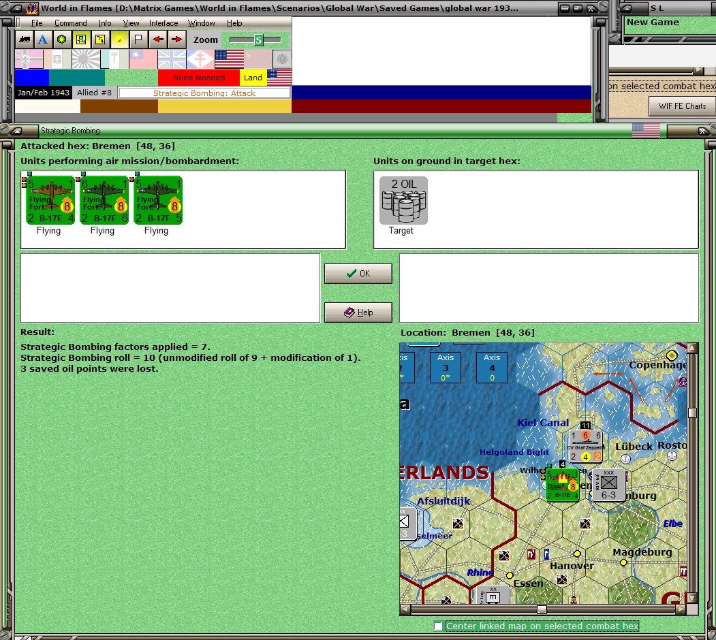Click the New Game label in side panel
This screenshot has height=640, width=716.
click(x=653, y=22)
